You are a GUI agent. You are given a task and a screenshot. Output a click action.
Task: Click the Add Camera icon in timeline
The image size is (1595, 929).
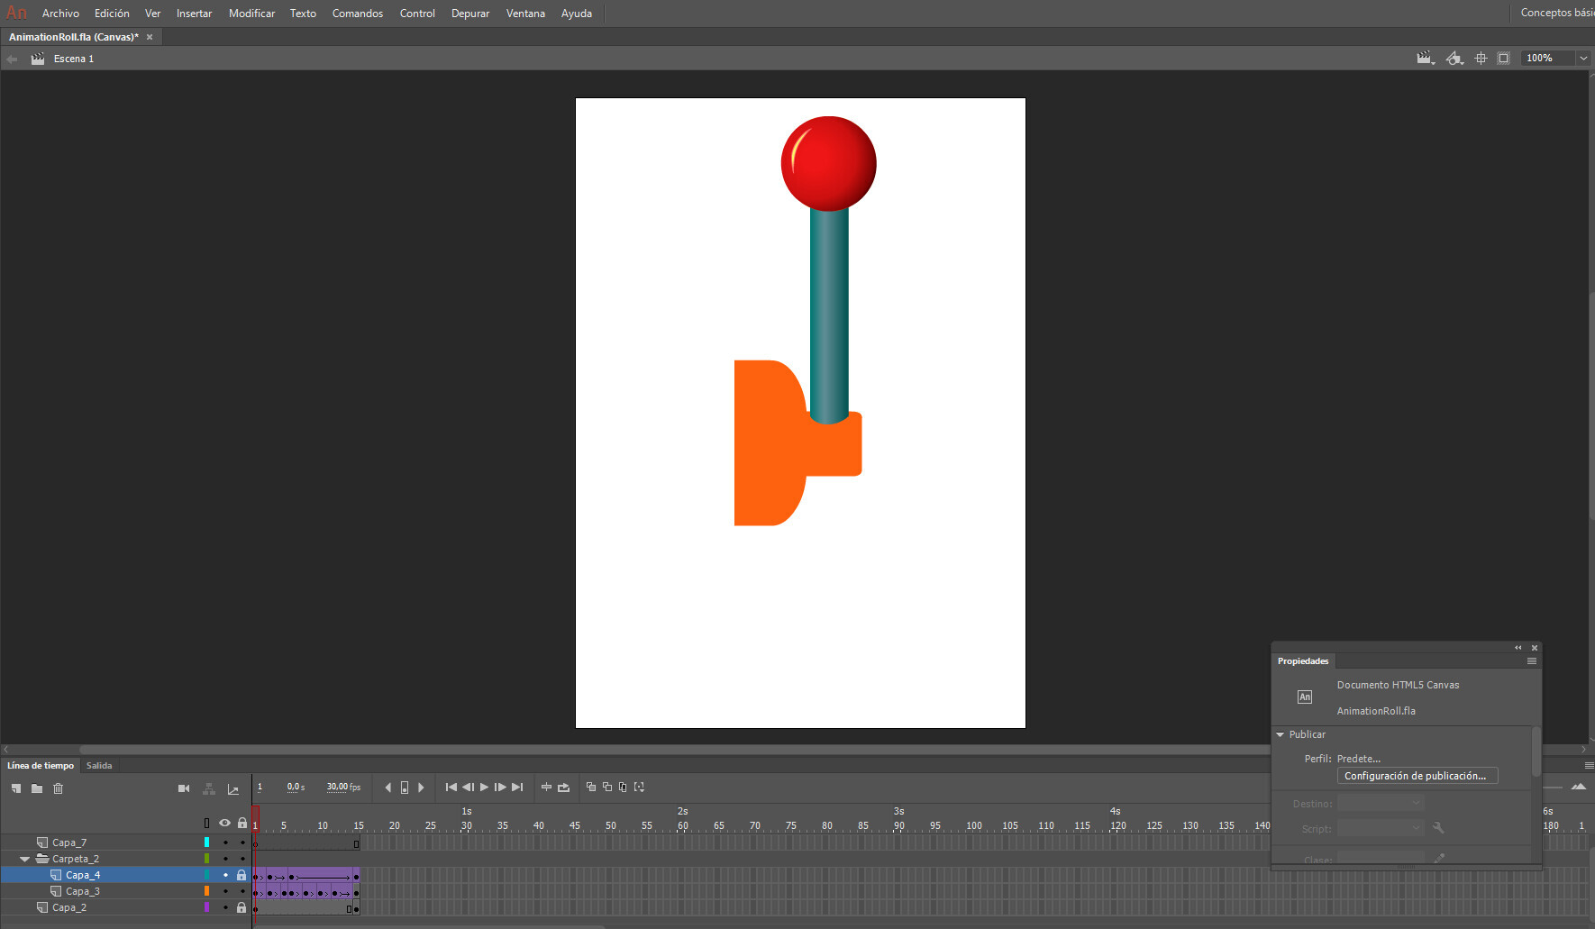pos(184,788)
